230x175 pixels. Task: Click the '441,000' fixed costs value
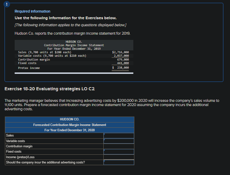[x=123, y=63]
